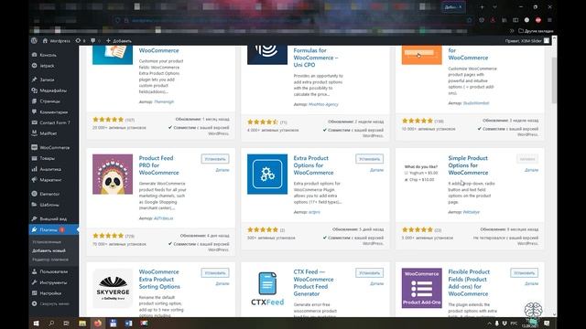This screenshot has height=329, width=586.
Task: Open the AdTribes.io author link
Action: (x=164, y=218)
